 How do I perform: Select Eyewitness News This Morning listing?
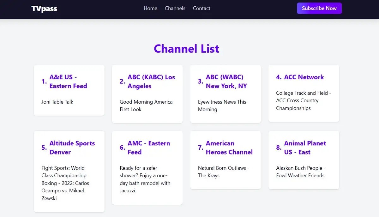tap(222, 105)
